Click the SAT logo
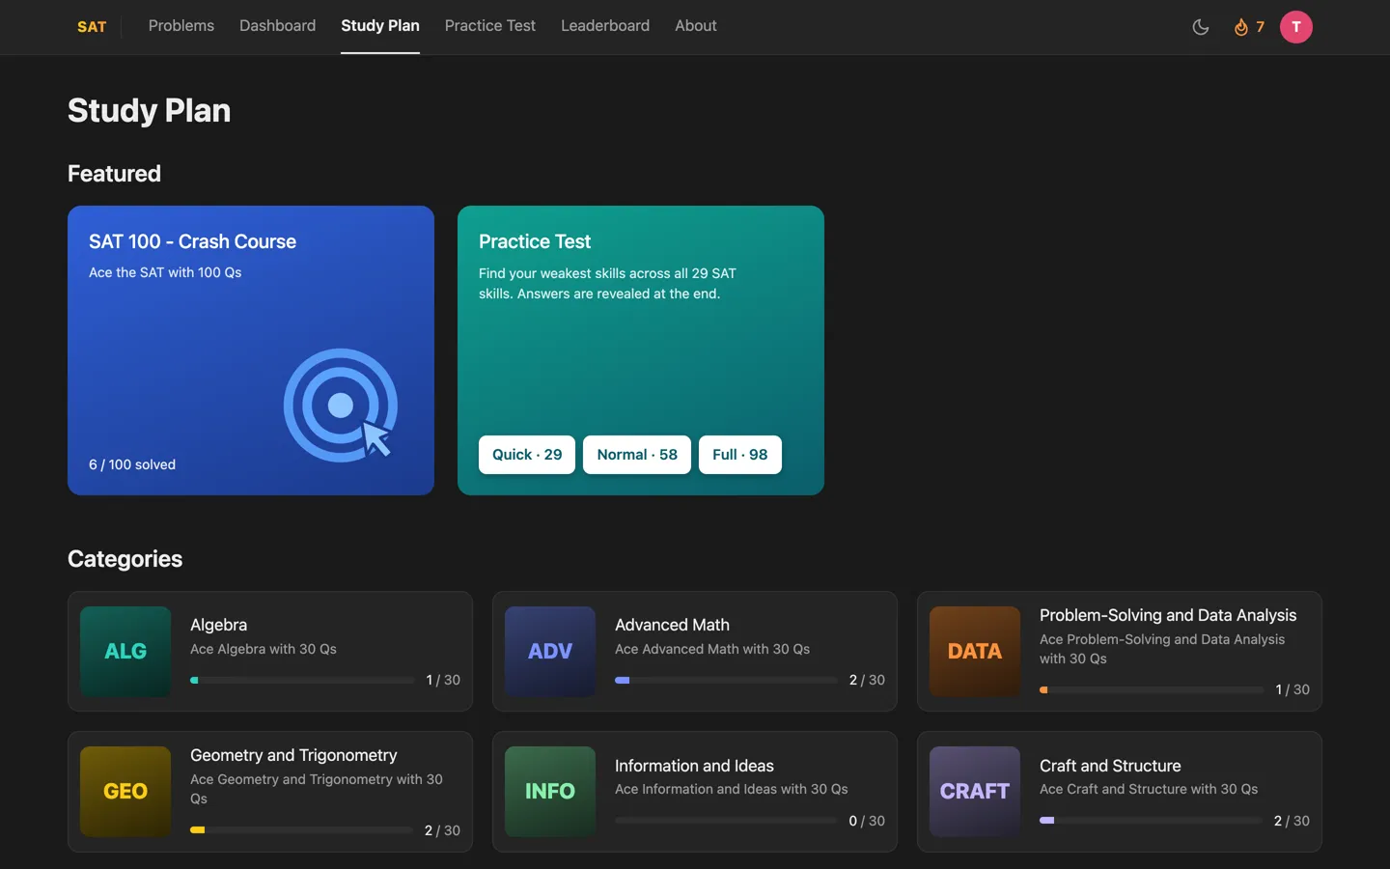The width and height of the screenshot is (1390, 869). 92,27
